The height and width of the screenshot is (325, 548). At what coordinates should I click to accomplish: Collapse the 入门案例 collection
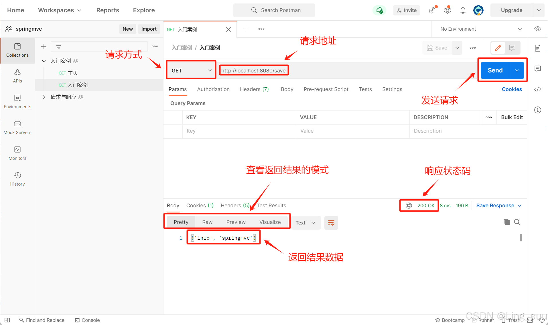pos(44,61)
